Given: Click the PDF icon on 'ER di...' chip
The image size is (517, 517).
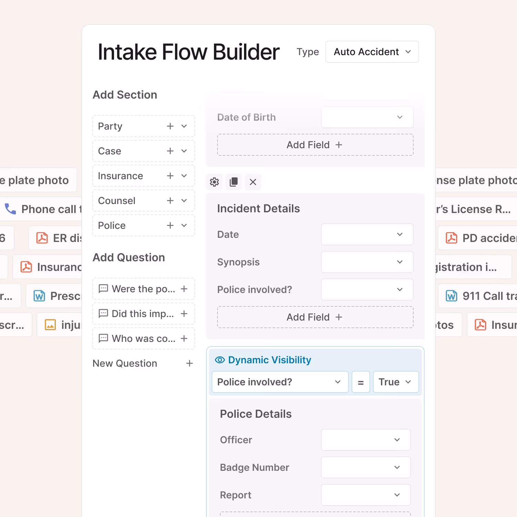Looking at the screenshot, I should 42,238.
